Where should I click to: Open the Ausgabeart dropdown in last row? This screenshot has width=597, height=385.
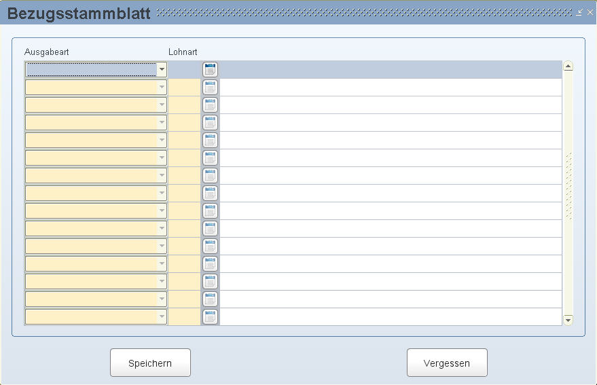162,317
